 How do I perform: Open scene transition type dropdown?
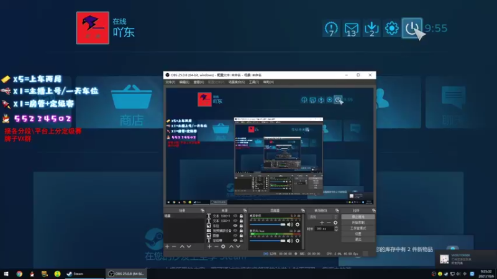(x=322, y=217)
